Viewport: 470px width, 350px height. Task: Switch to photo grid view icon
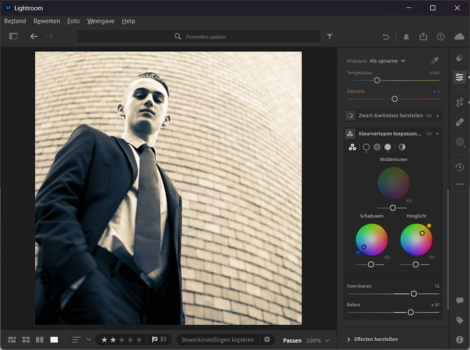point(12,340)
